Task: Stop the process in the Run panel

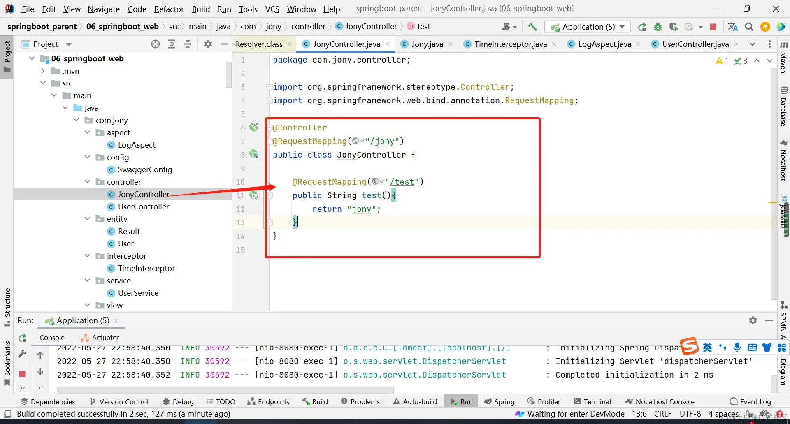Action: tap(23, 374)
